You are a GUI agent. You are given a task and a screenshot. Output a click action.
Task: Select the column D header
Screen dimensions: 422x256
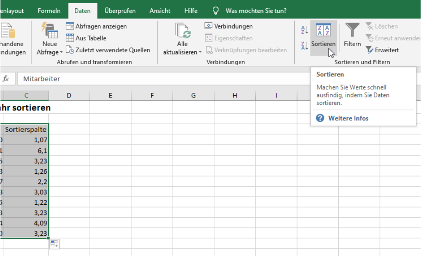[x=69, y=96]
